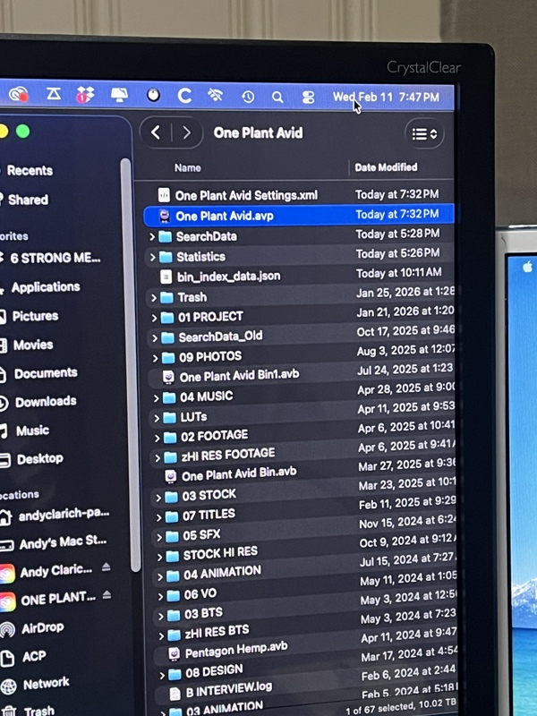Eject the Andy Claric volume in sidebar
Screen dimensions: 537x716
(x=107, y=568)
